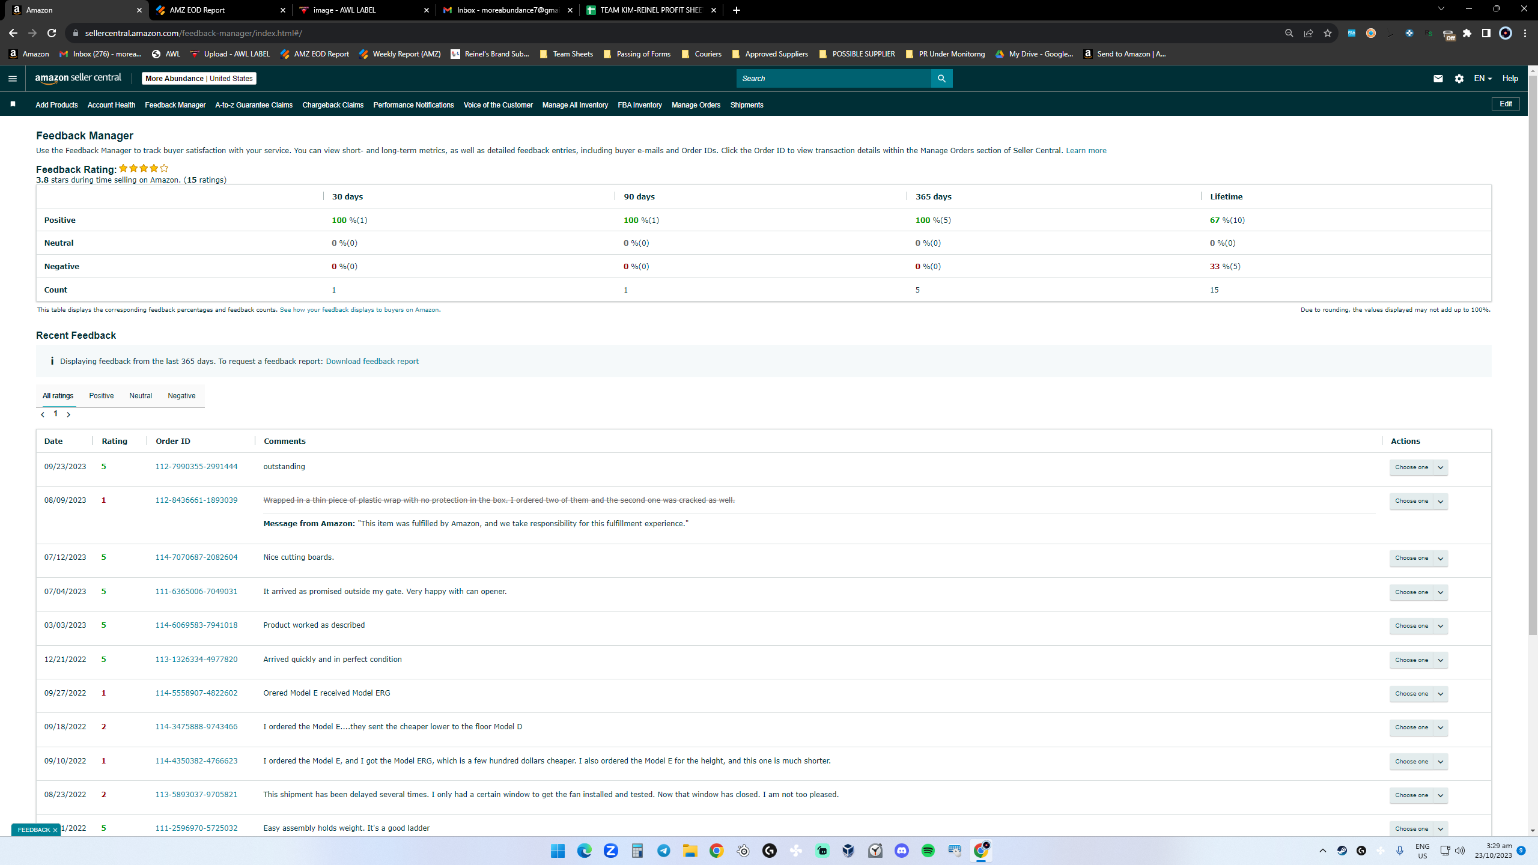This screenshot has height=865, width=1538.
Task: Click the share page icon in address bar
Action: (1309, 33)
